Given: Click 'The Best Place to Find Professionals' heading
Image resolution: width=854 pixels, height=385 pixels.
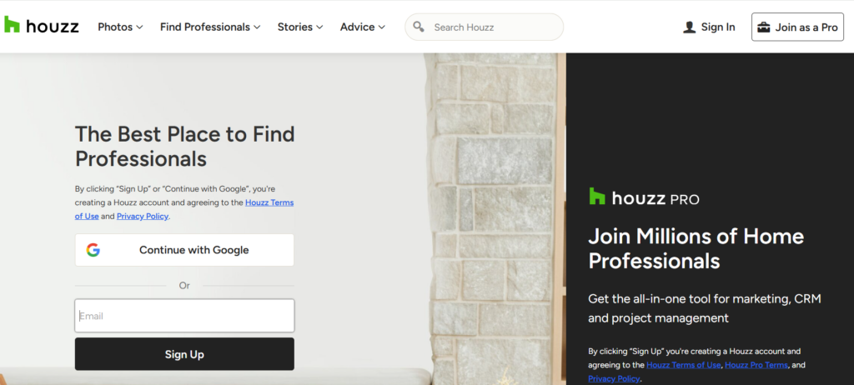Looking at the screenshot, I should [x=184, y=147].
